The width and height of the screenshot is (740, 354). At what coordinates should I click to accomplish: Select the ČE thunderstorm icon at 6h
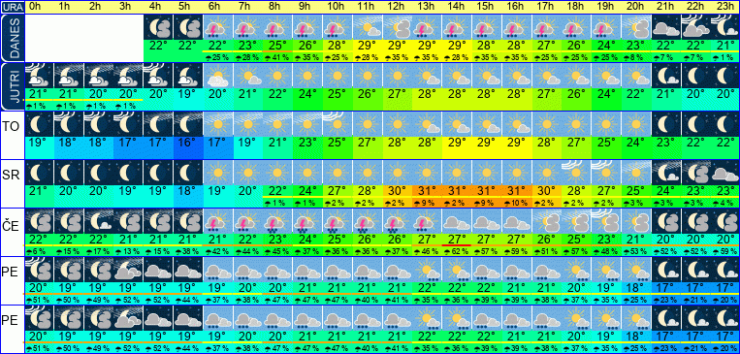[217, 221]
